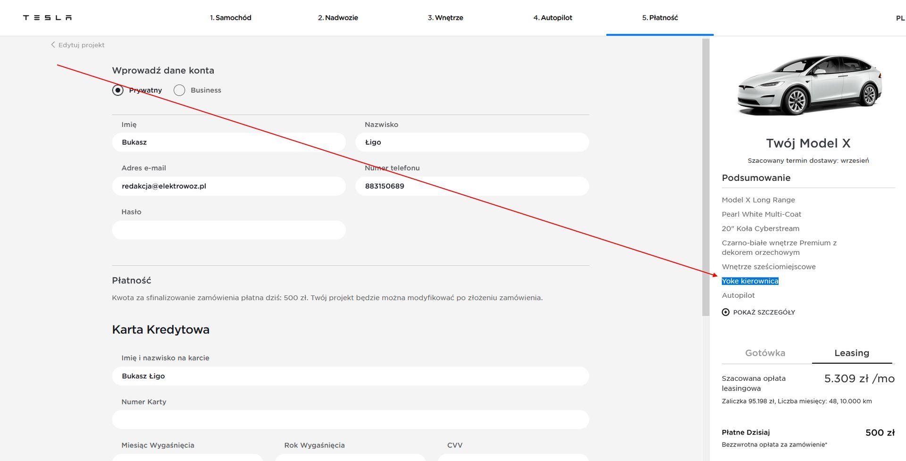This screenshot has height=461, width=906.
Task: Switch to the 3. Wnętrze step
Action: [x=445, y=17]
